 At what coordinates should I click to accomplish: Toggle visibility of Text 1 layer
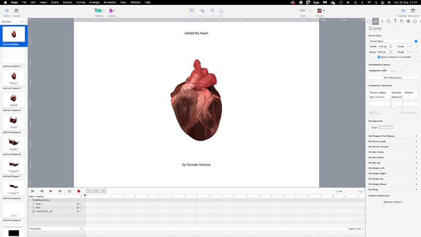78,204
